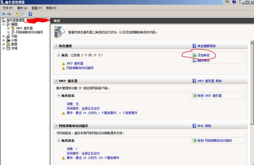This screenshot has width=254, height=165.
Task: Click the 删除角色 remove role icon
Action: point(194,60)
